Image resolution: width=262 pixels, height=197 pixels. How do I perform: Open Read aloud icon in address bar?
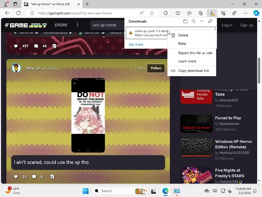(x=142, y=13)
